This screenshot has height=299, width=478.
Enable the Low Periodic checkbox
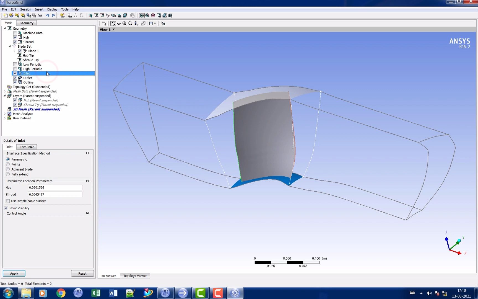pos(15,65)
